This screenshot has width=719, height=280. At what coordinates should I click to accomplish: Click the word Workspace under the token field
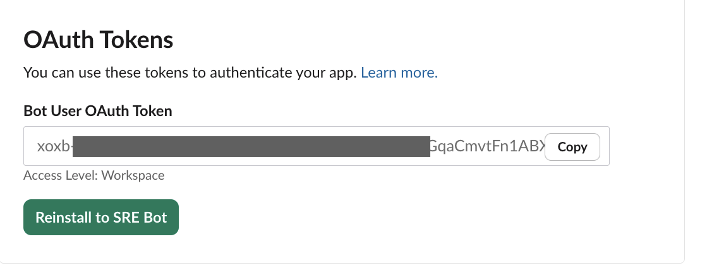(x=136, y=175)
